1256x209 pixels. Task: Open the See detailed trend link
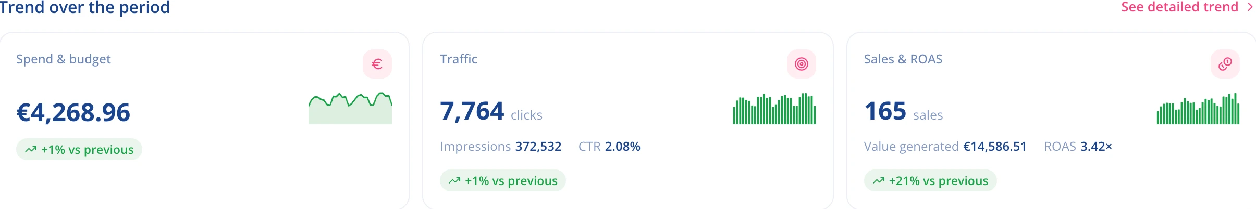[x=1179, y=7]
